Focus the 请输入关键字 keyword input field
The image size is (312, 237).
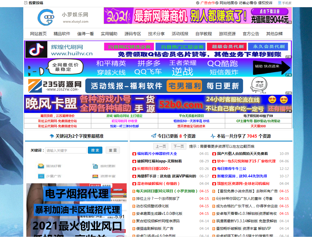pyautogui.click(x=66, y=150)
